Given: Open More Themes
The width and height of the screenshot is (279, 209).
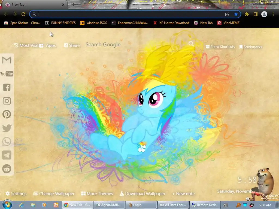Looking at the screenshot, I should point(97,193).
